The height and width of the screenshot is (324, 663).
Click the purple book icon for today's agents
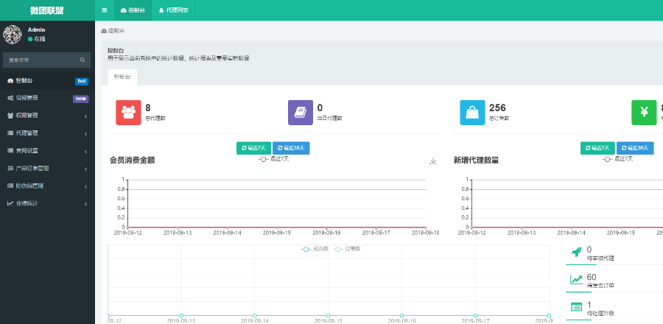[301, 113]
